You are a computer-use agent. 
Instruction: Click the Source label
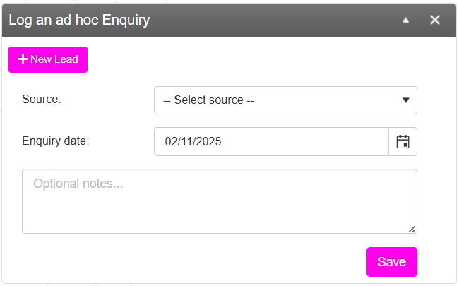[x=42, y=99]
